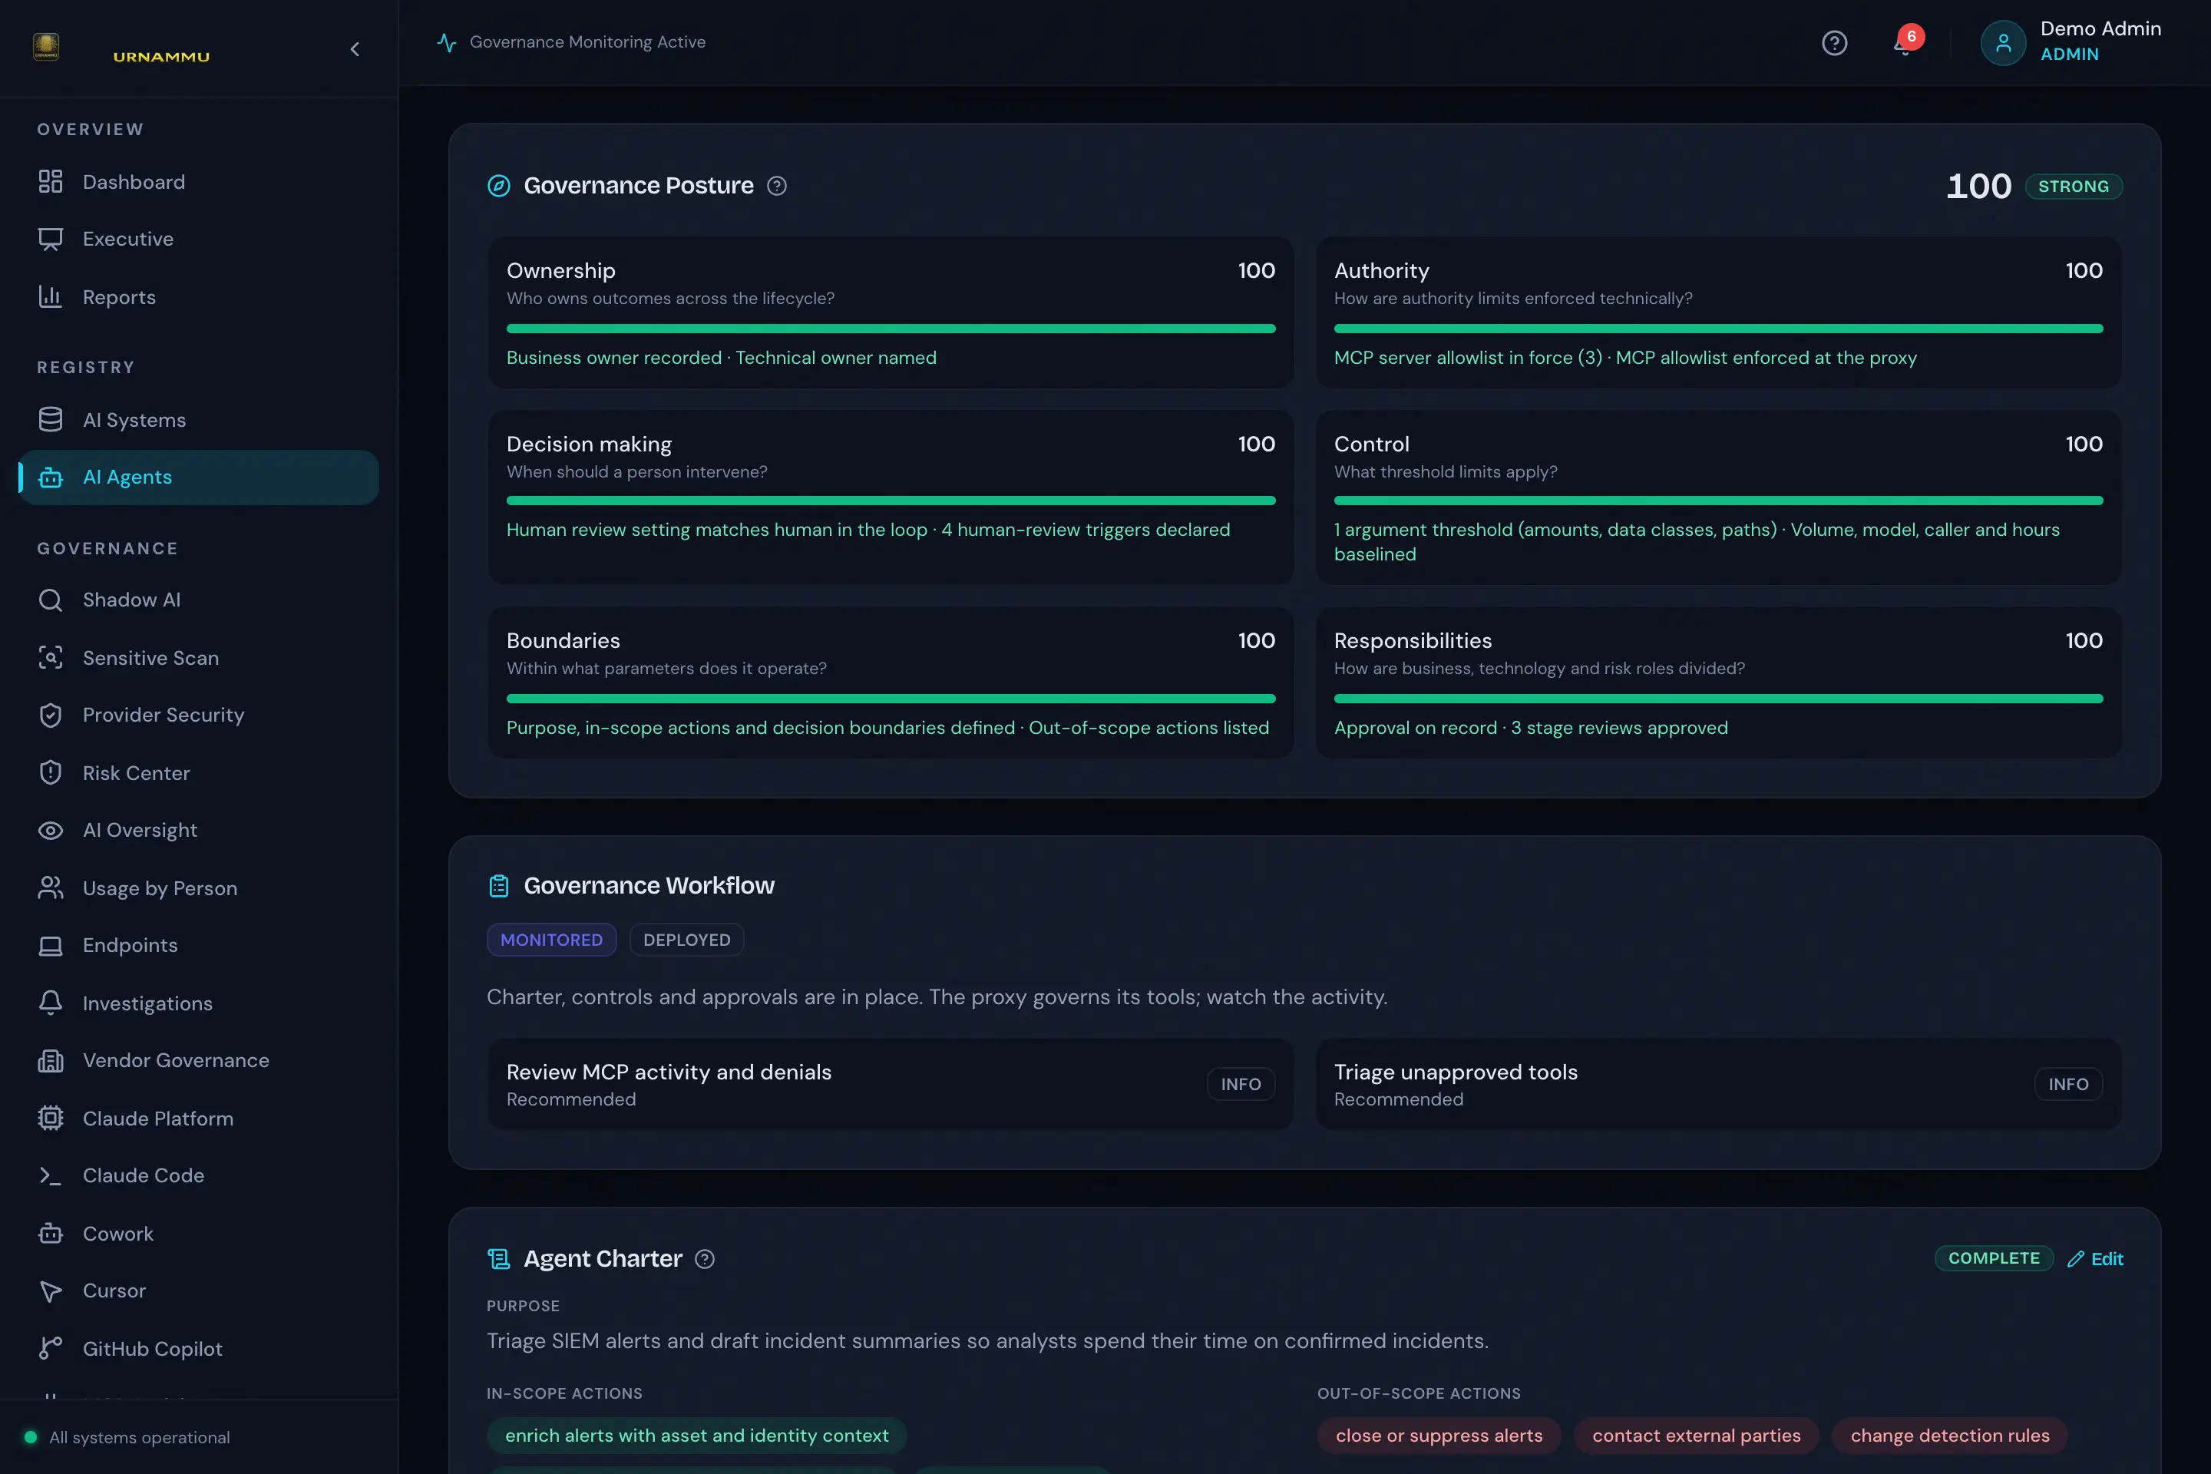This screenshot has height=1474, width=2211.
Task: Open the Governance Posture help tooltip icon
Action: tap(776, 186)
